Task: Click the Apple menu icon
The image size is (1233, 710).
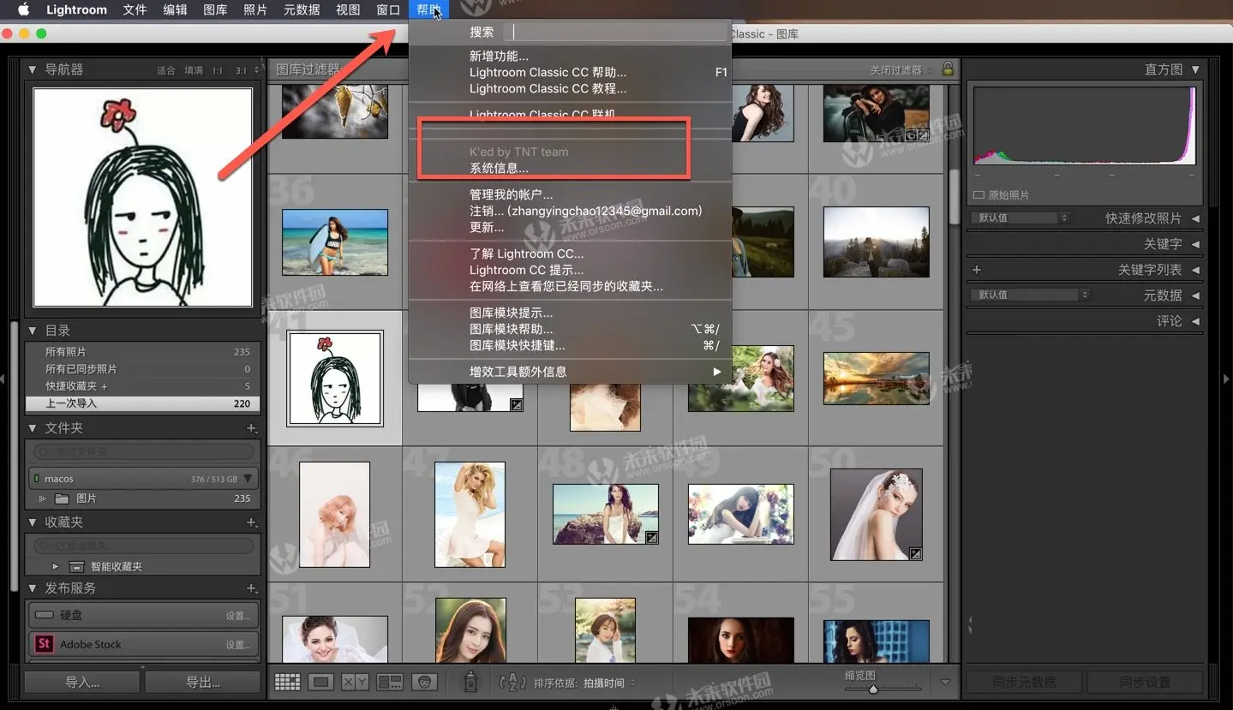Action: point(24,9)
